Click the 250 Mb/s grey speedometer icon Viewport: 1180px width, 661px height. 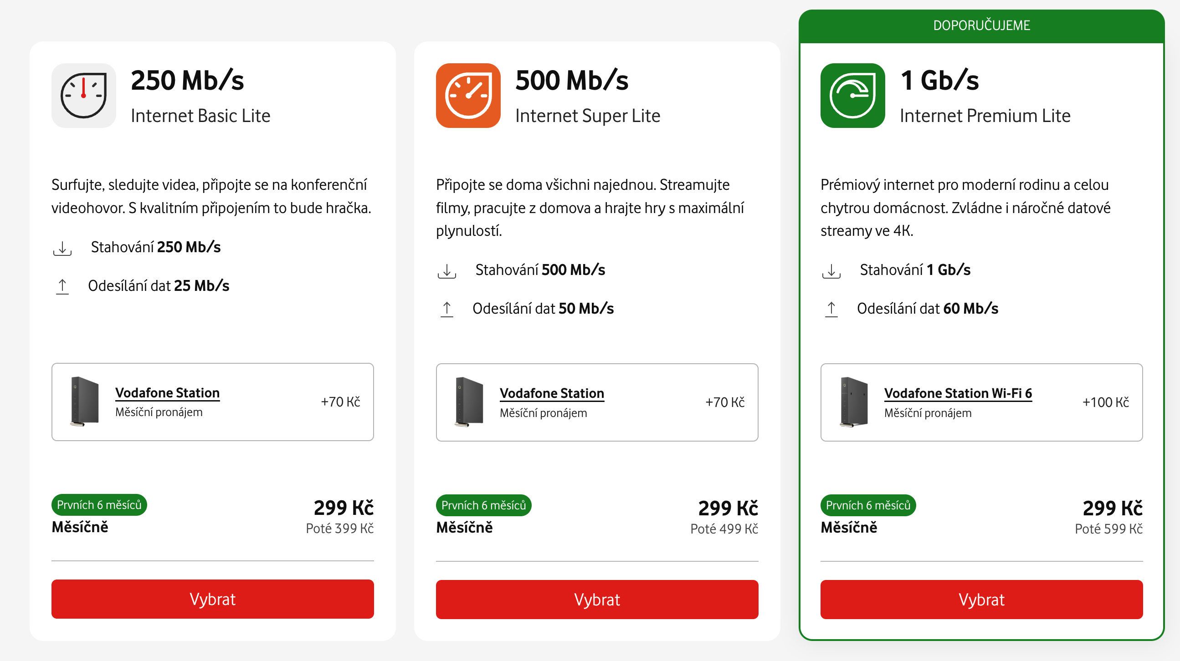tap(83, 95)
